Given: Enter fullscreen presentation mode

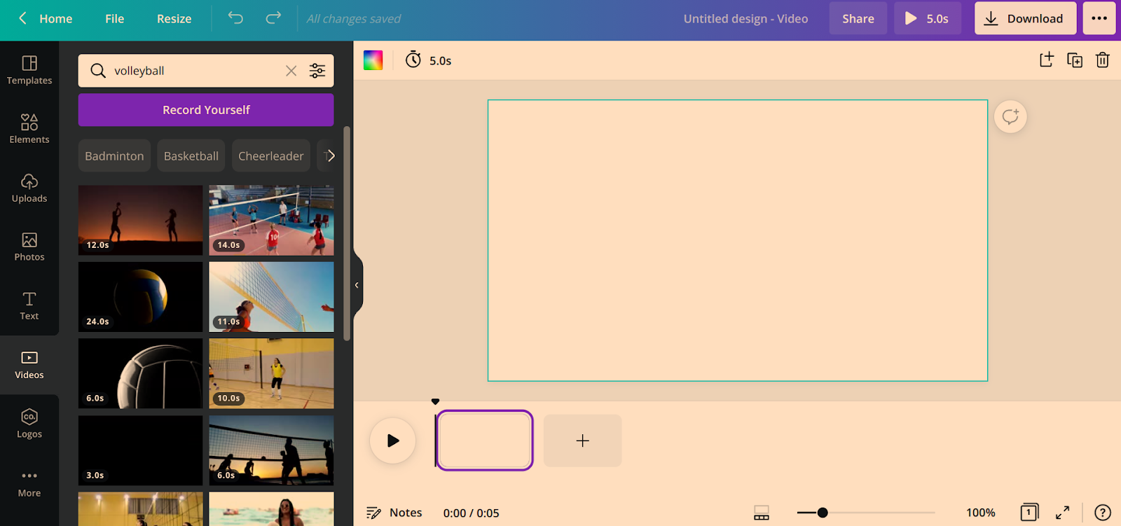Looking at the screenshot, I should pos(1063,513).
